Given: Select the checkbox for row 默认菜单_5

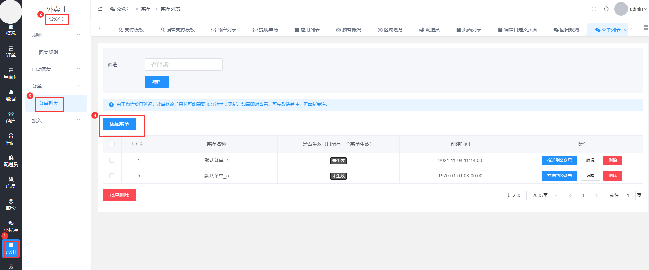Looking at the screenshot, I should [112, 176].
